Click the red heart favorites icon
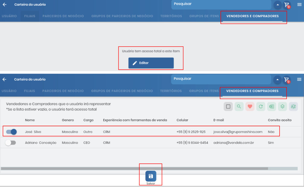304x187 pixels. pos(250,107)
